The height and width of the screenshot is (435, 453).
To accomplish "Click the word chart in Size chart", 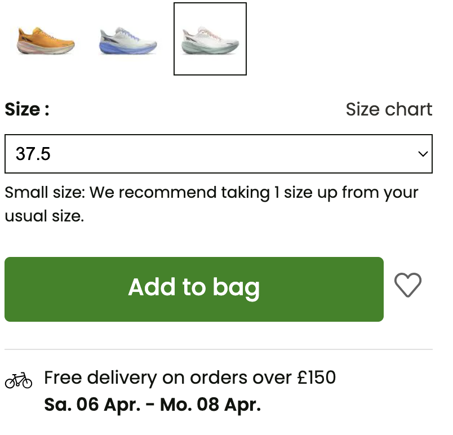I will coord(409,109).
